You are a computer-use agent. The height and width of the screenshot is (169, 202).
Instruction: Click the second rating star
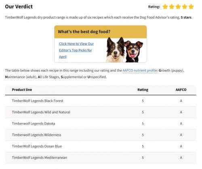pyautogui.click(x=172, y=6)
